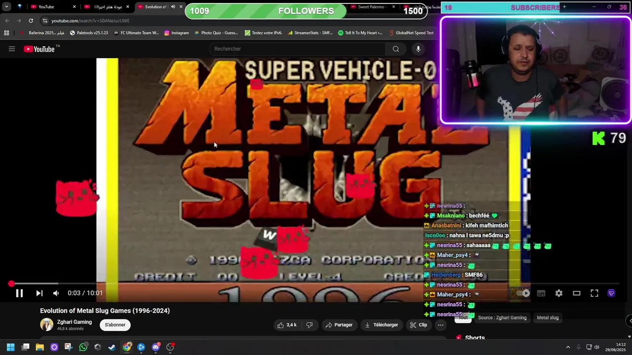This screenshot has height=355, width=632.
Task: Open Steam from the taskbar
Action: (x=112, y=347)
